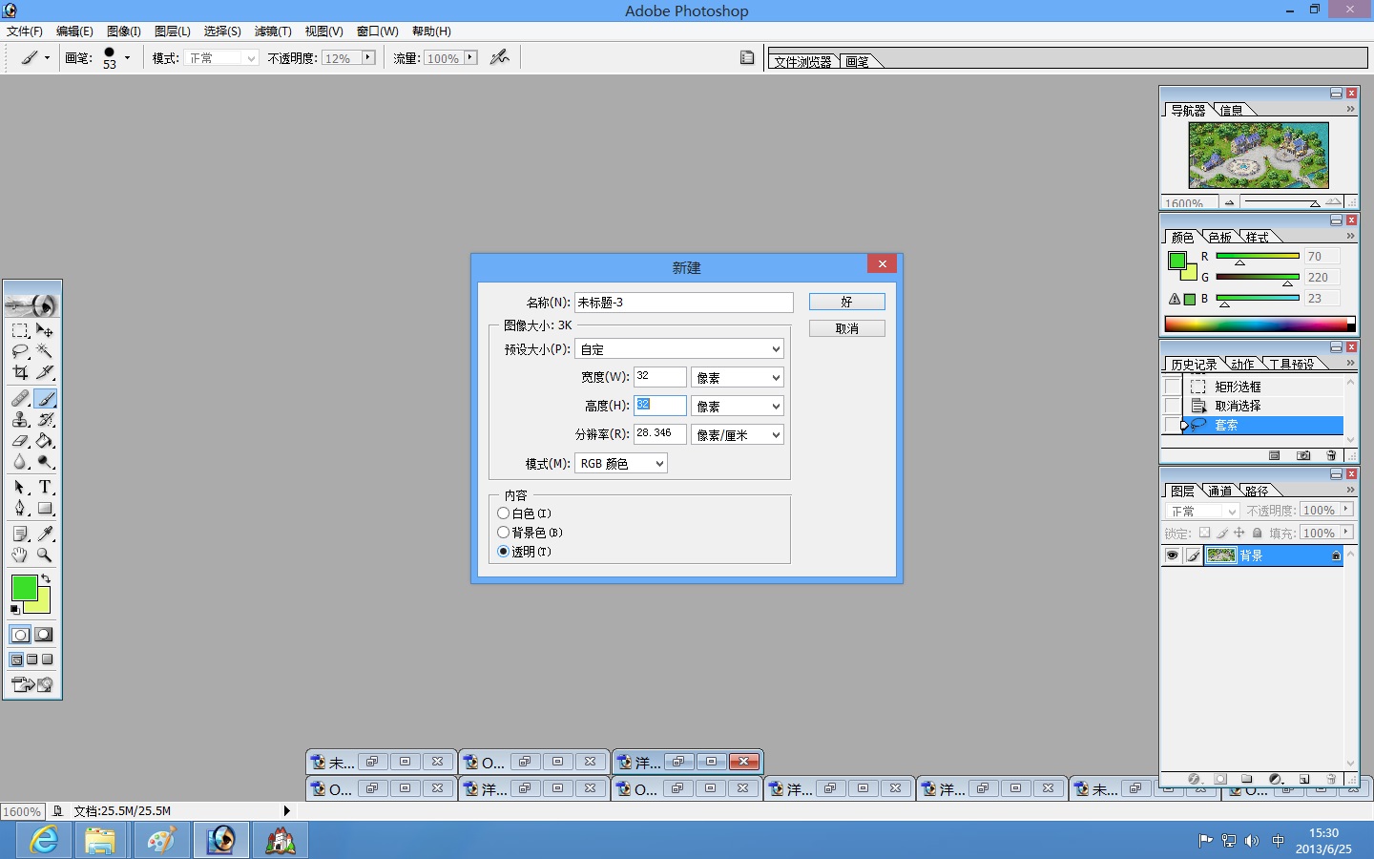
Task: Pick the Paint Bucket tool
Action: [x=45, y=440]
